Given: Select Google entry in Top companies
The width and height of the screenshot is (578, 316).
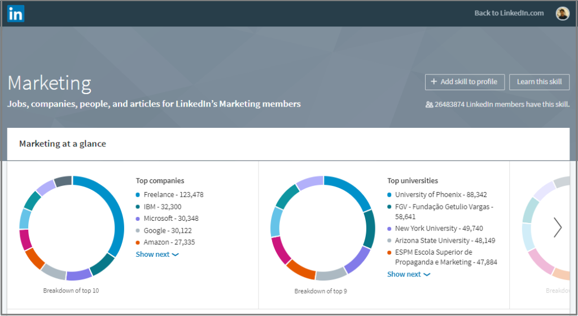Looking at the screenshot, I should point(163,230).
